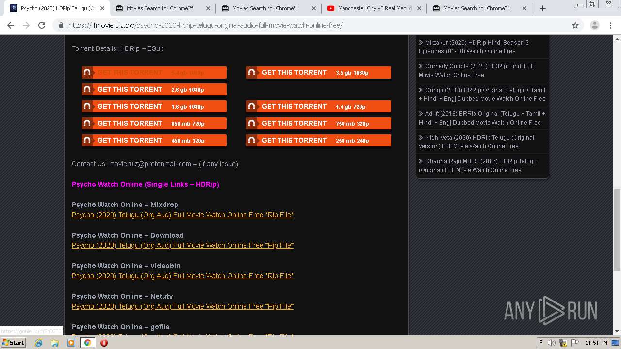This screenshot has height=349, width=621.
Task: Open the Windows Start menu
Action: coord(13,343)
